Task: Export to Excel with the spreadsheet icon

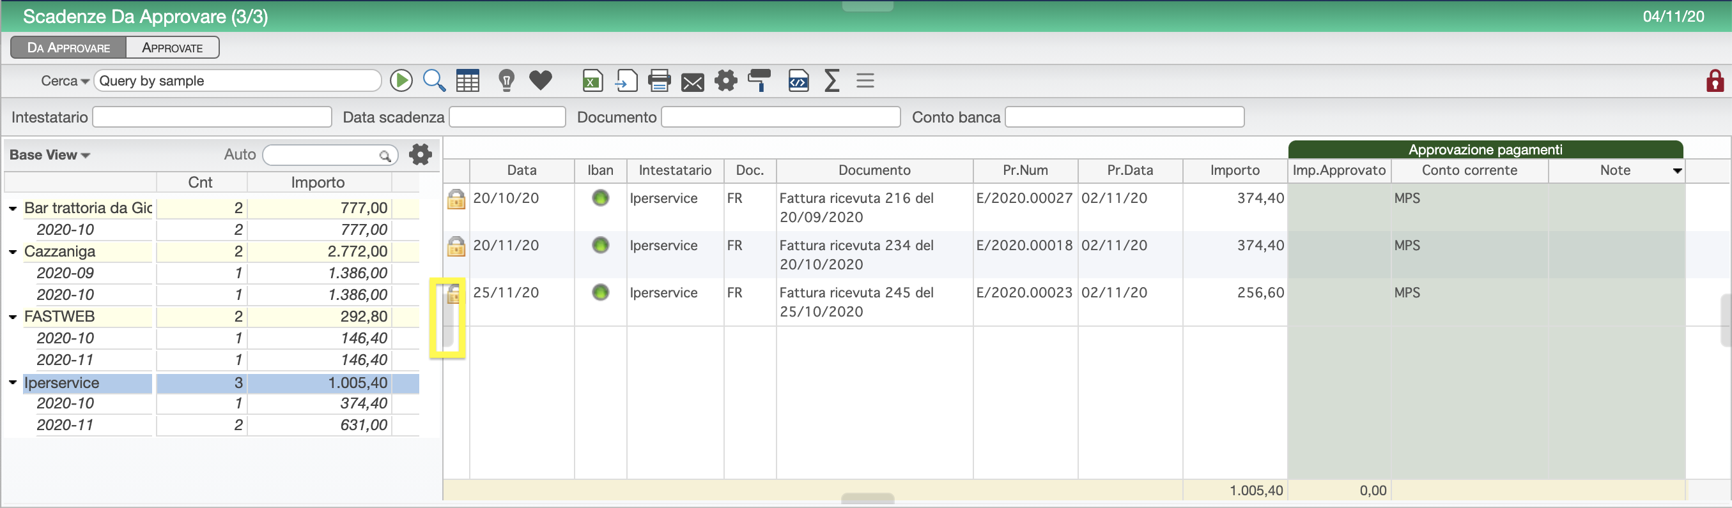Action: (x=592, y=80)
